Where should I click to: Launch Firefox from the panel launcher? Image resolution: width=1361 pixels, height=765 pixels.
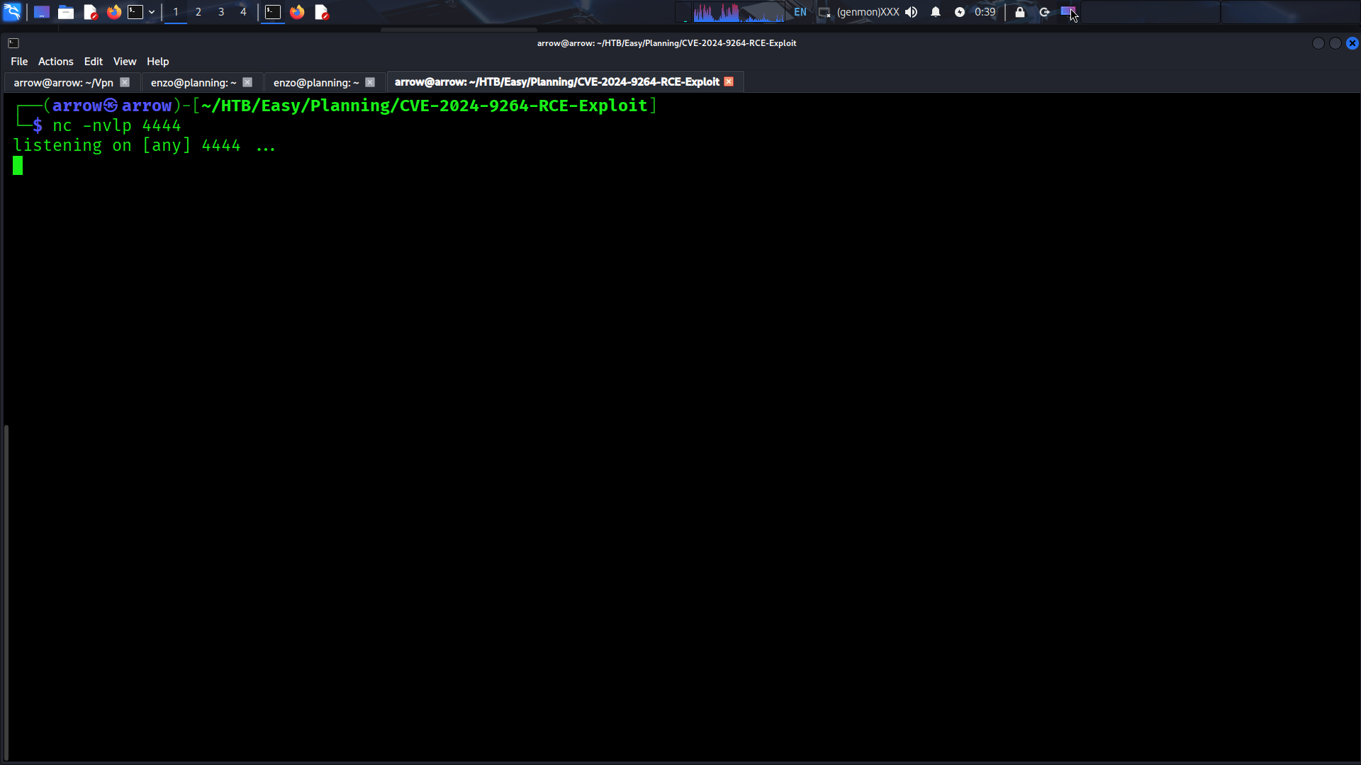[113, 12]
